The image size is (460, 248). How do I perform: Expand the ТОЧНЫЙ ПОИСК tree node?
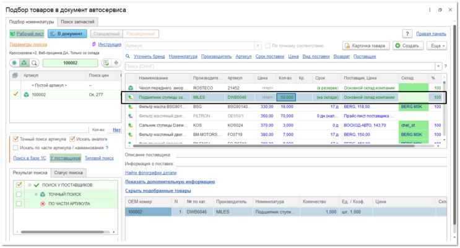[36, 194]
